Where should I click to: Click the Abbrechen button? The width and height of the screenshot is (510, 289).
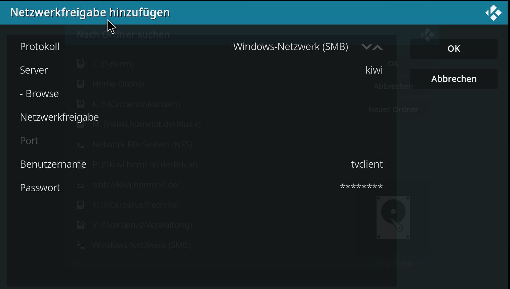(454, 79)
